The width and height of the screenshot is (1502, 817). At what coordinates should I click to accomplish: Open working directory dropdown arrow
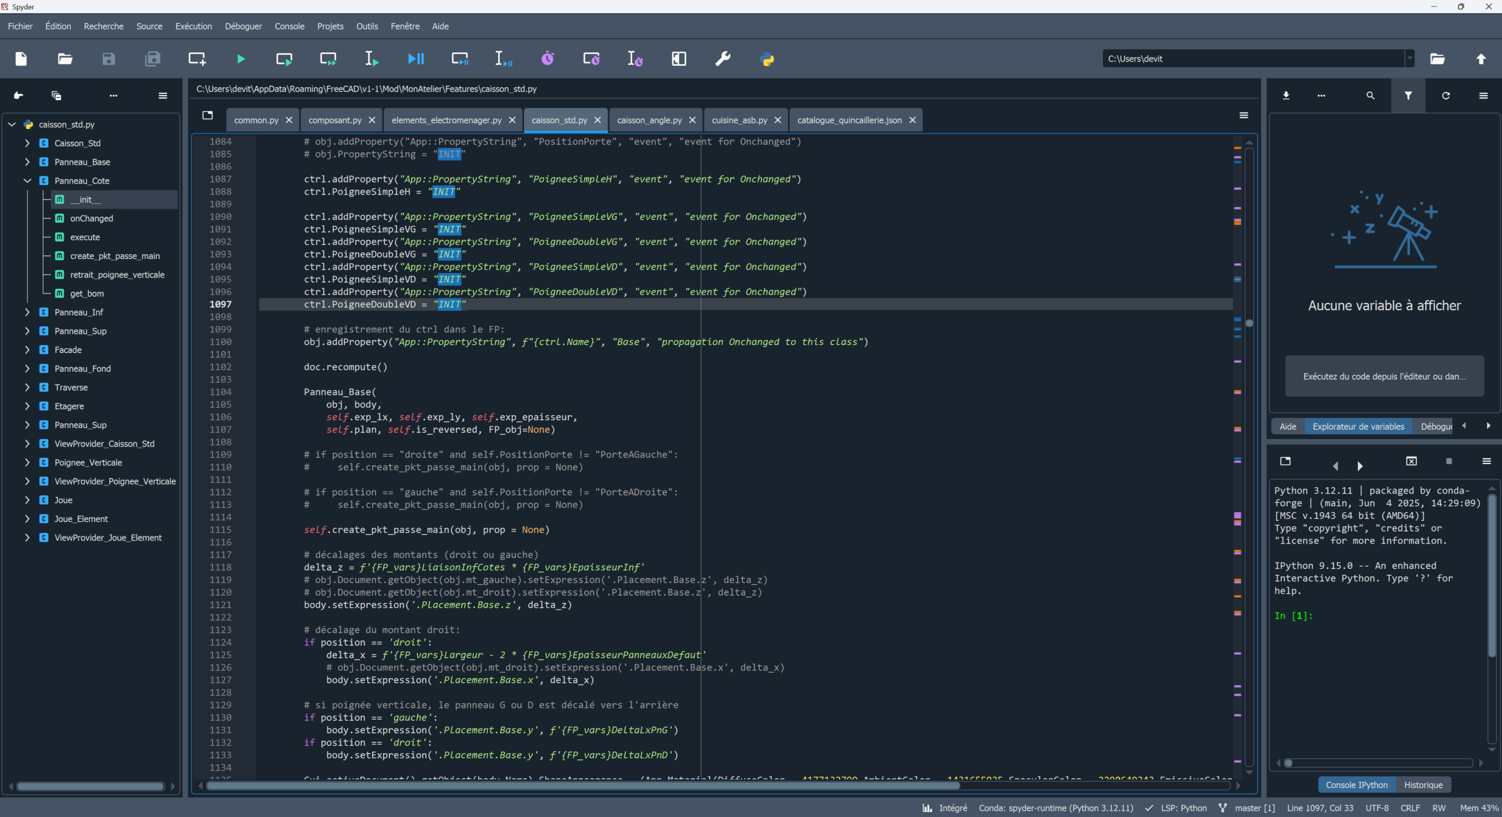(1410, 59)
